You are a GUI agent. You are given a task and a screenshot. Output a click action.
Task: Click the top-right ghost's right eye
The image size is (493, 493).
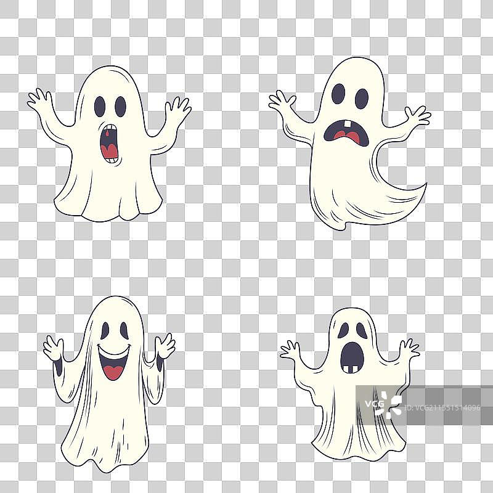tap(362, 98)
